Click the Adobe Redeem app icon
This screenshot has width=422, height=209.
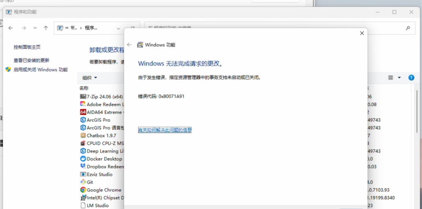pyautogui.click(x=83, y=104)
